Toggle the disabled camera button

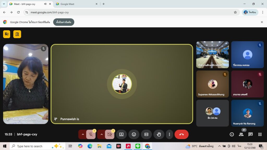click(x=110, y=134)
